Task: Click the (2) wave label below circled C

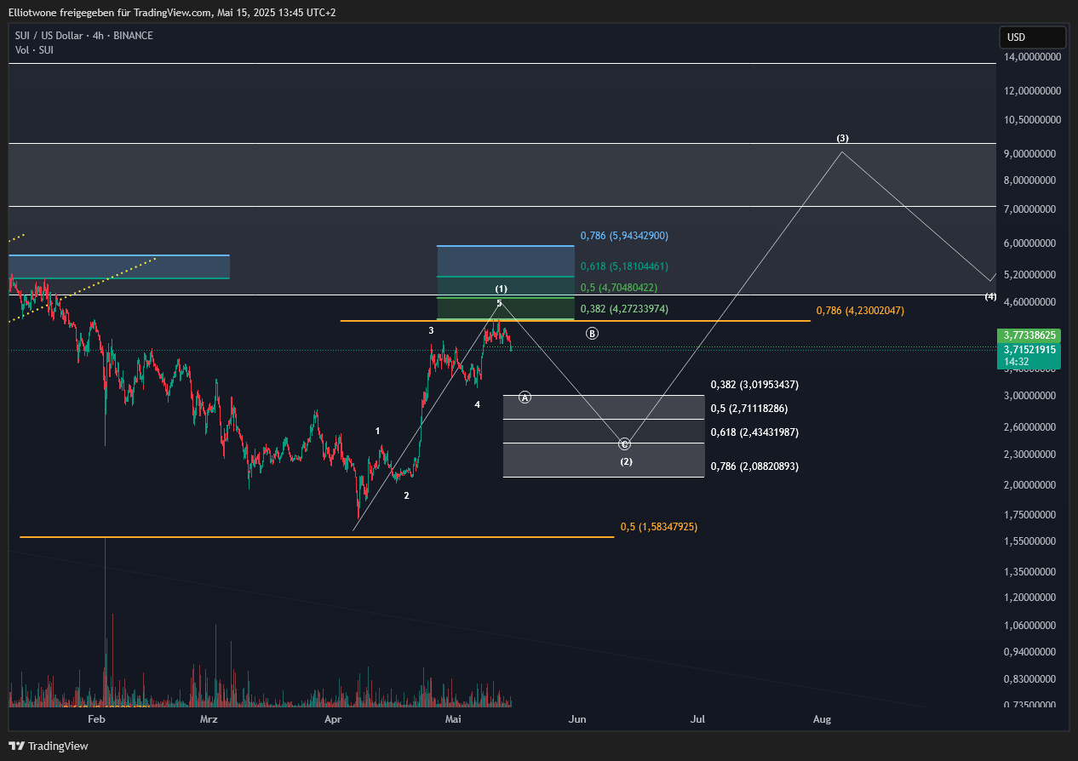Action: (626, 461)
